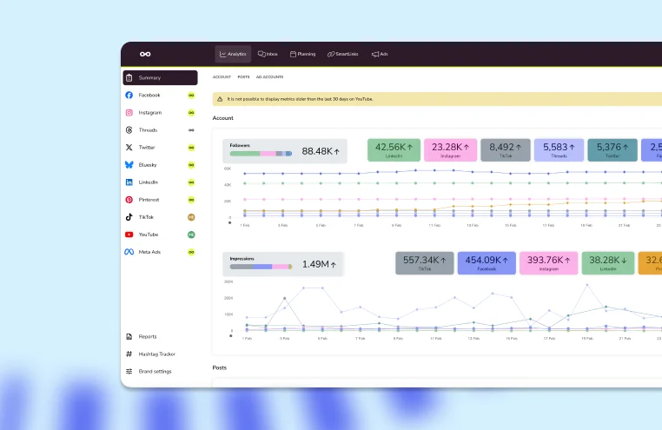
Task: Open the Ad Accounts sub-tab
Action: [x=269, y=77]
